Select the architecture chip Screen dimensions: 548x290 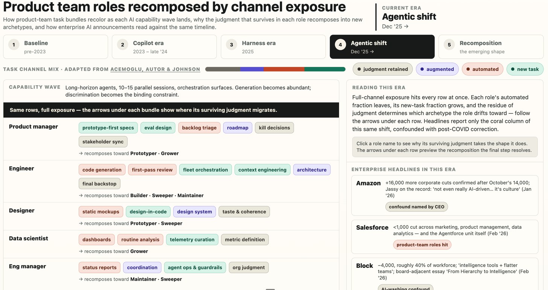(x=312, y=170)
